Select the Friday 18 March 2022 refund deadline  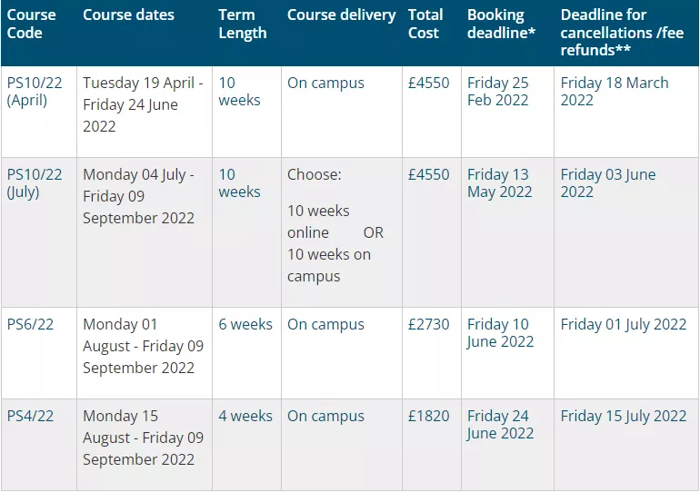tap(614, 92)
